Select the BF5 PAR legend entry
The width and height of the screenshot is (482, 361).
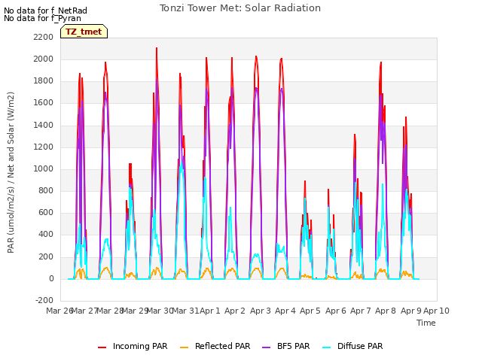[x=286, y=346]
